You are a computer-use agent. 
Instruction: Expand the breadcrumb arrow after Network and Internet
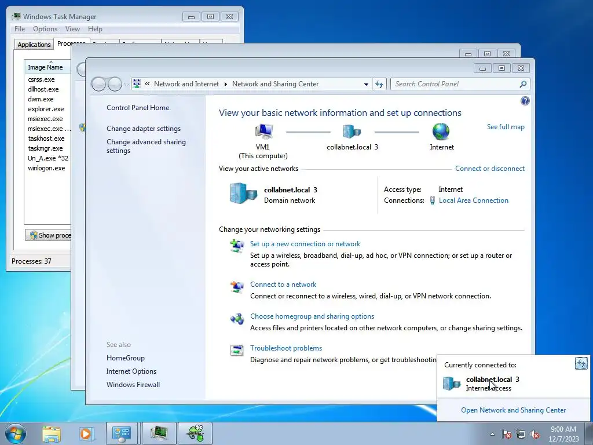225,84
